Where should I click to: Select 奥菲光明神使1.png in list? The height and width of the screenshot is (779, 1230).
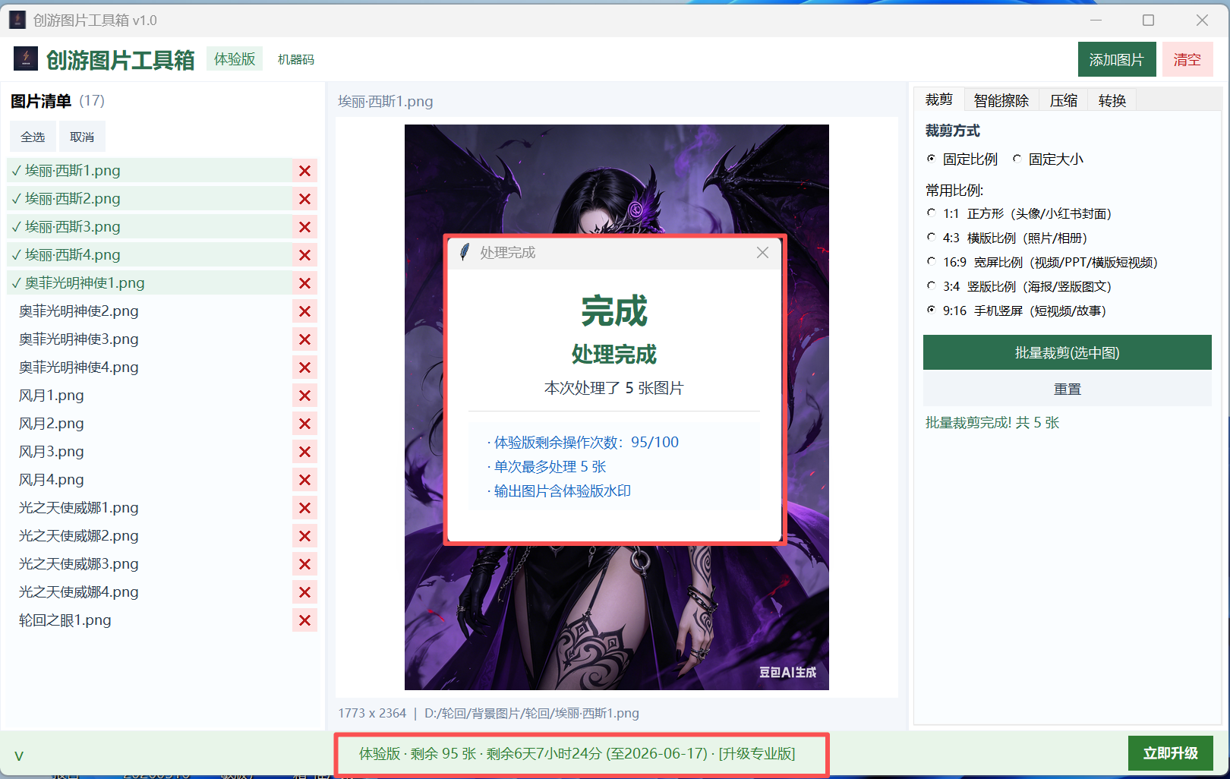click(150, 283)
